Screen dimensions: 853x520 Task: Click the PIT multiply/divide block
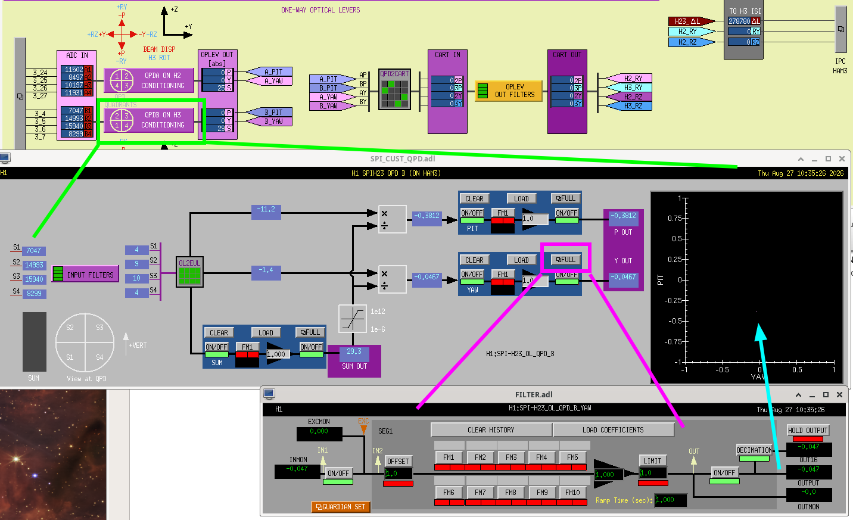pyautogui.click(x=393, y=219)
